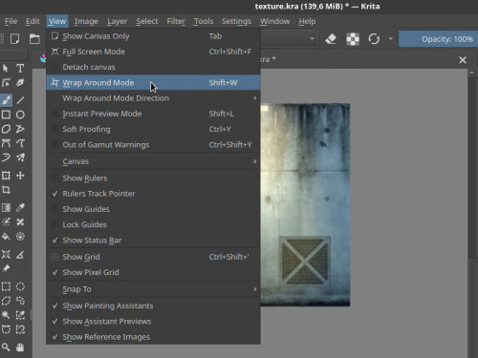Uncheck Show Painting Assistants
This screenshot has height=358, width=478.
click(x=153, y=305)
